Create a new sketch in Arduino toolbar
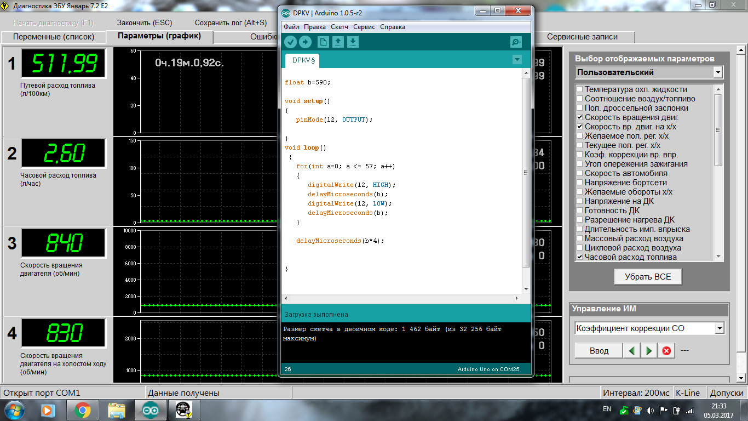Screen dimensions: 748x421 coord(323,42)
